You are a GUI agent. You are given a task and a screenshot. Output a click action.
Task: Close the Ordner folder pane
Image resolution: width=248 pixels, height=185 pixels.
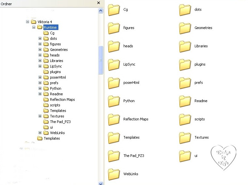point(98,3)
